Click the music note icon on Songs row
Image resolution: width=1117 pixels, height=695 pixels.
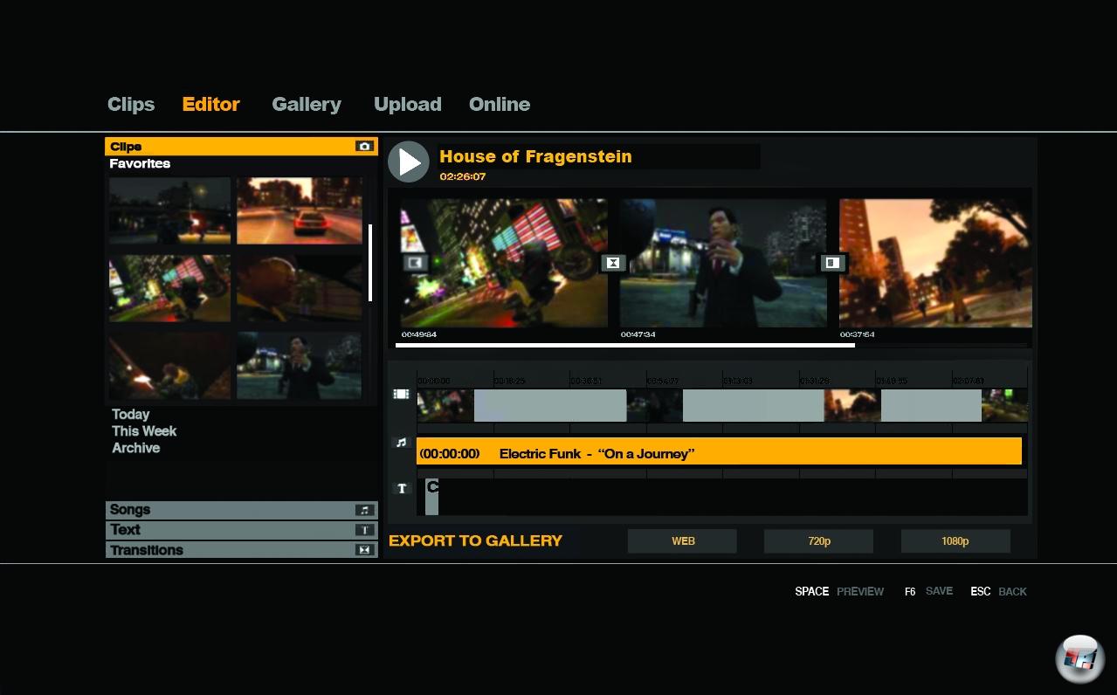click(364, 510)
